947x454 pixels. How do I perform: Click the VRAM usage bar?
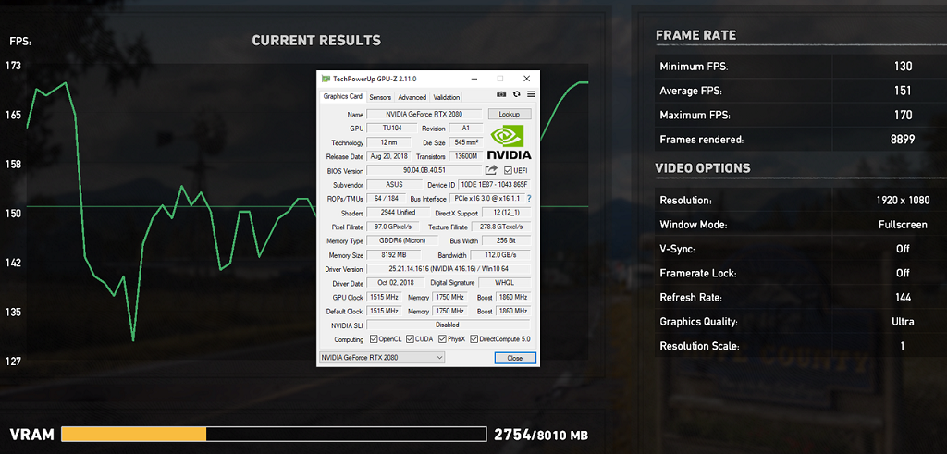(x=274, y=434)
